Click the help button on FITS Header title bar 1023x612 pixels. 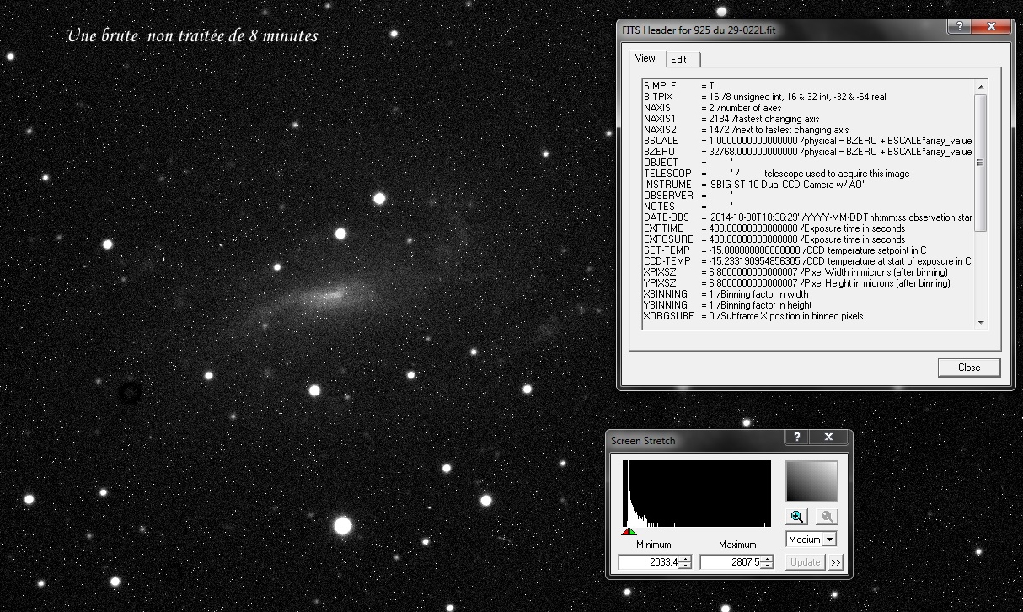pyautogui.click(x=958, y=27)
